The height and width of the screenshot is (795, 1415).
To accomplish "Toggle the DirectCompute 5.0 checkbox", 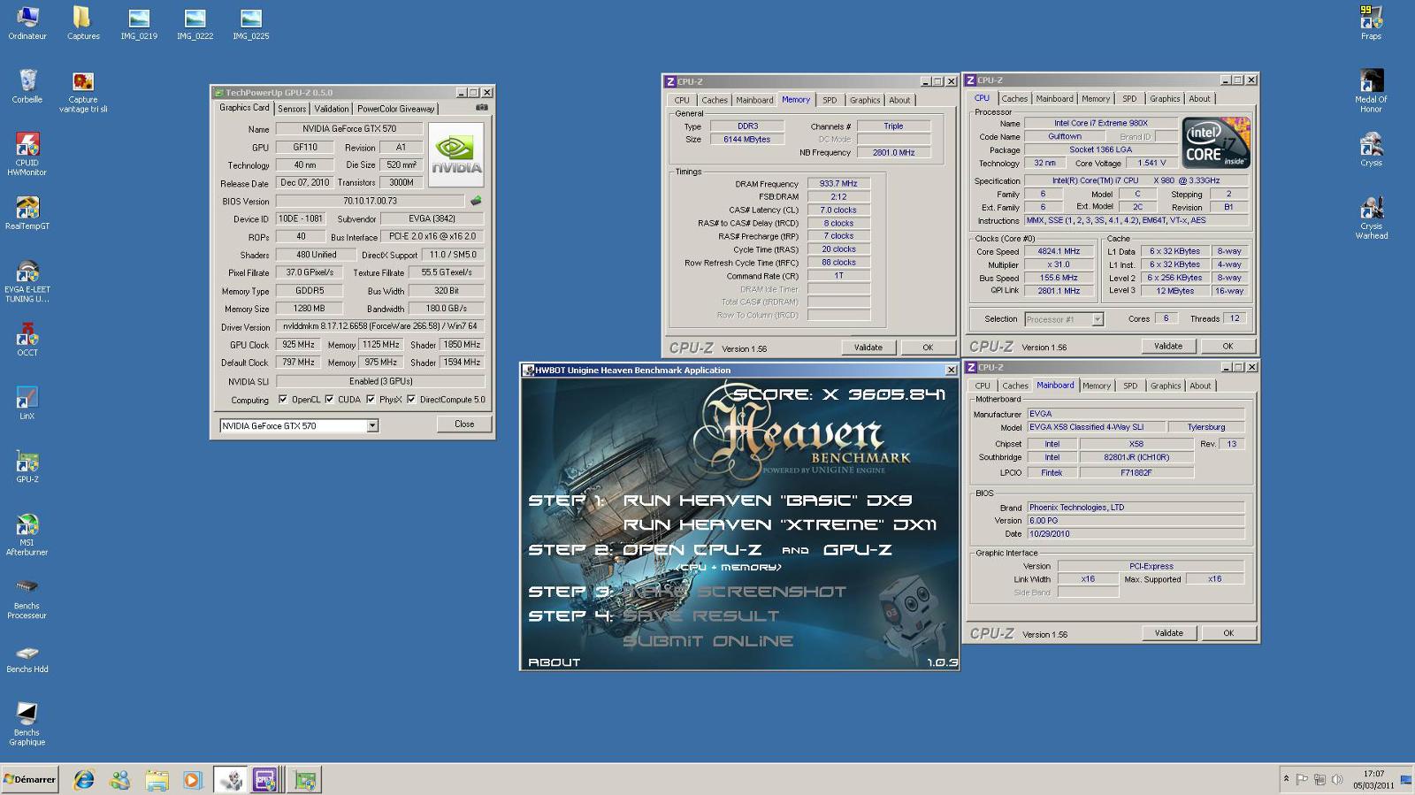I will point(411,400).
